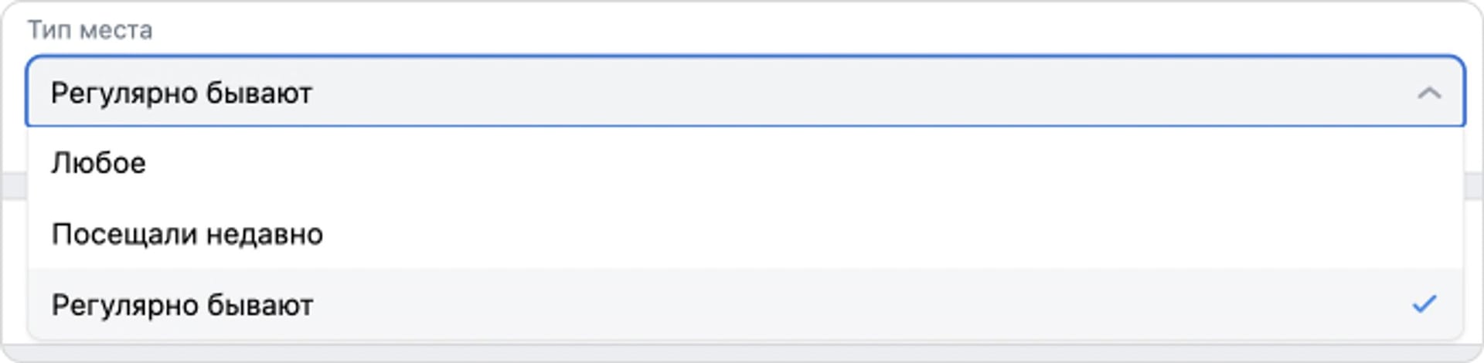This screenshot has width=1484, height=363.
Task: Choose Посещали недавно from the list
Action: click(187, 234)
